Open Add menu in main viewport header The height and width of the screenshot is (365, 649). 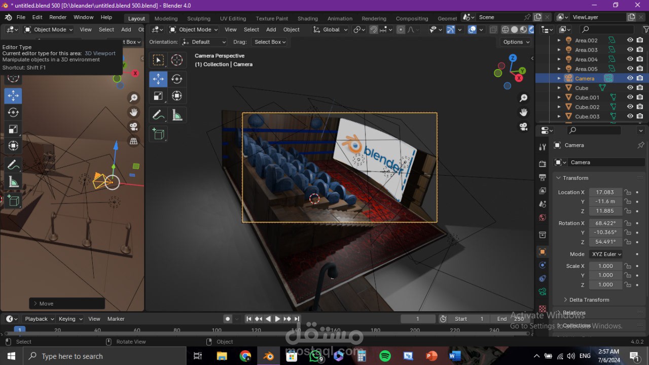(x=271, y=29)
